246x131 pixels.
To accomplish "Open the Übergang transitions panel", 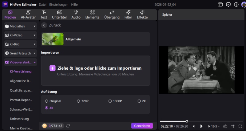I will tap(112, 14).
